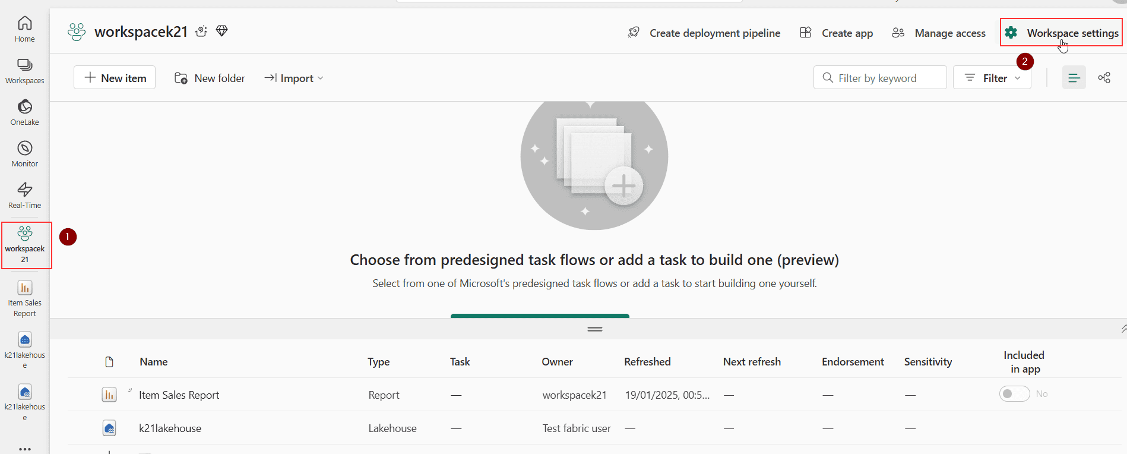Viewport: 1127px width, 454px height.
Task: Expand the sidebar more options ellipsis
Action: [x=24, y=449]
